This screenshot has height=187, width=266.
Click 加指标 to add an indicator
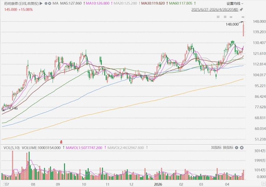(x=216, y=148)
